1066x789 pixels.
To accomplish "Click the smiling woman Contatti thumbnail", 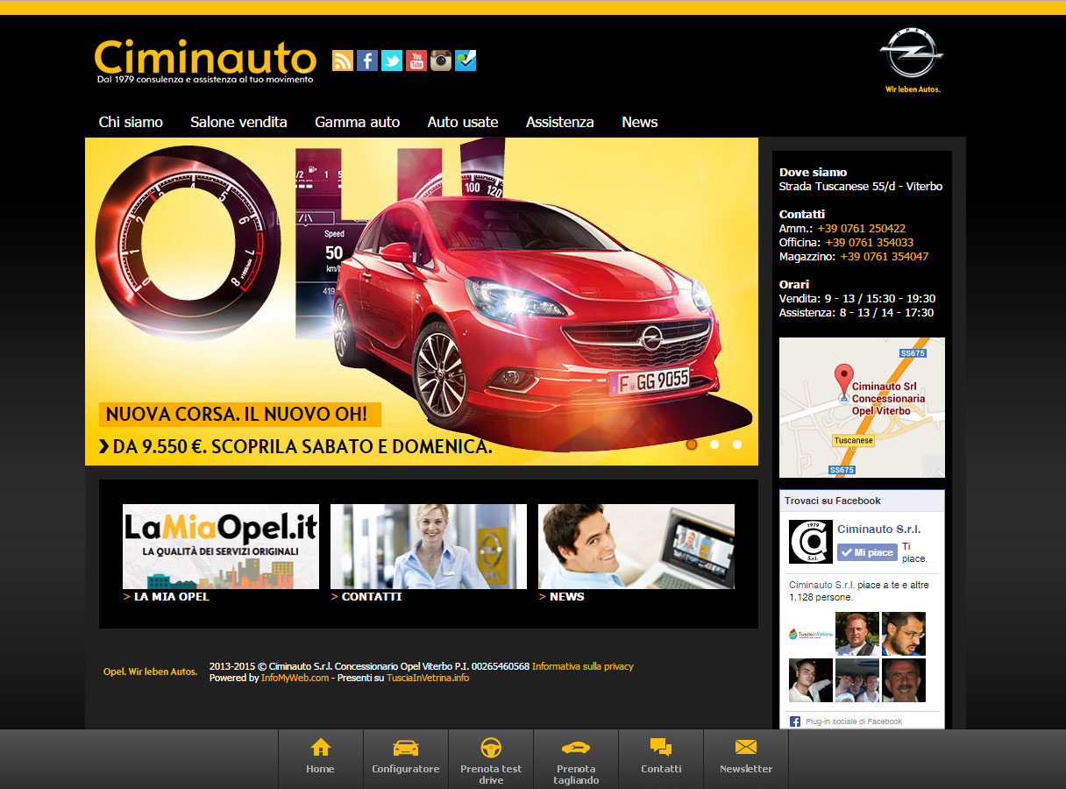I will click(429, 546).
